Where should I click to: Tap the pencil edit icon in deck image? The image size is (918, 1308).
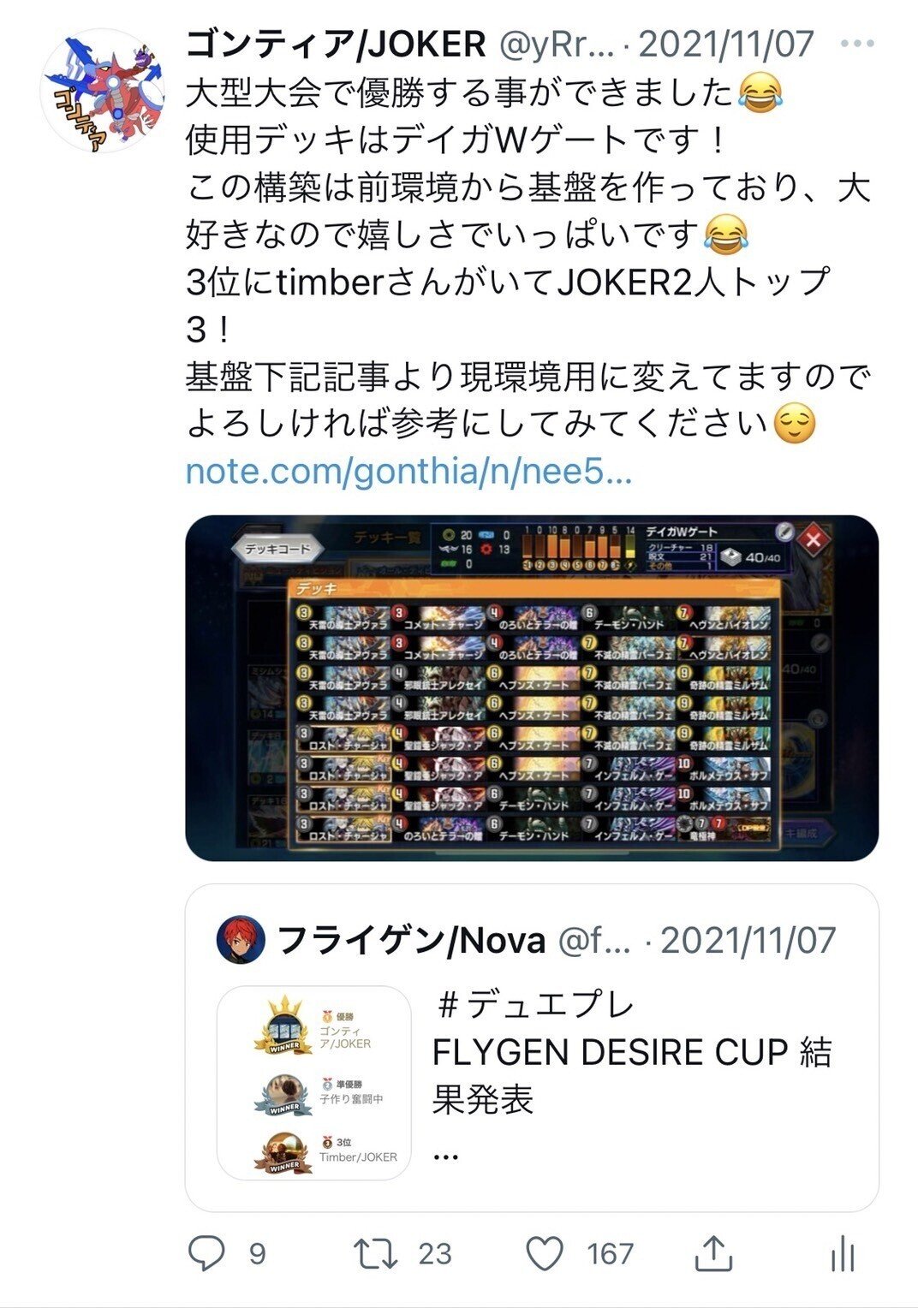pos(784,532)
